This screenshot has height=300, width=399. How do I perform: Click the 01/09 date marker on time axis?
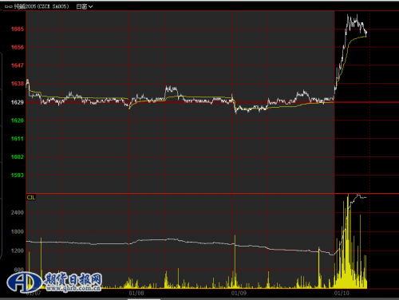239,293
